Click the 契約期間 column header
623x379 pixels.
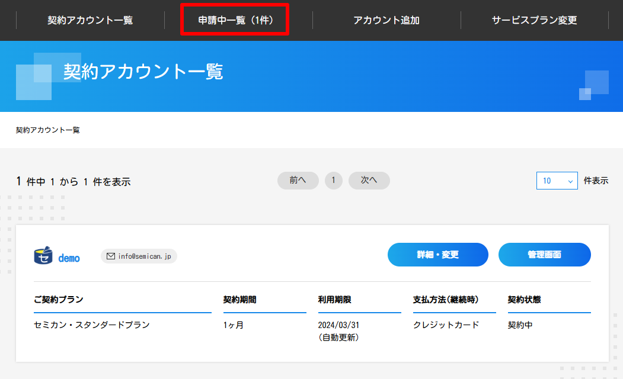pos(239,300)
